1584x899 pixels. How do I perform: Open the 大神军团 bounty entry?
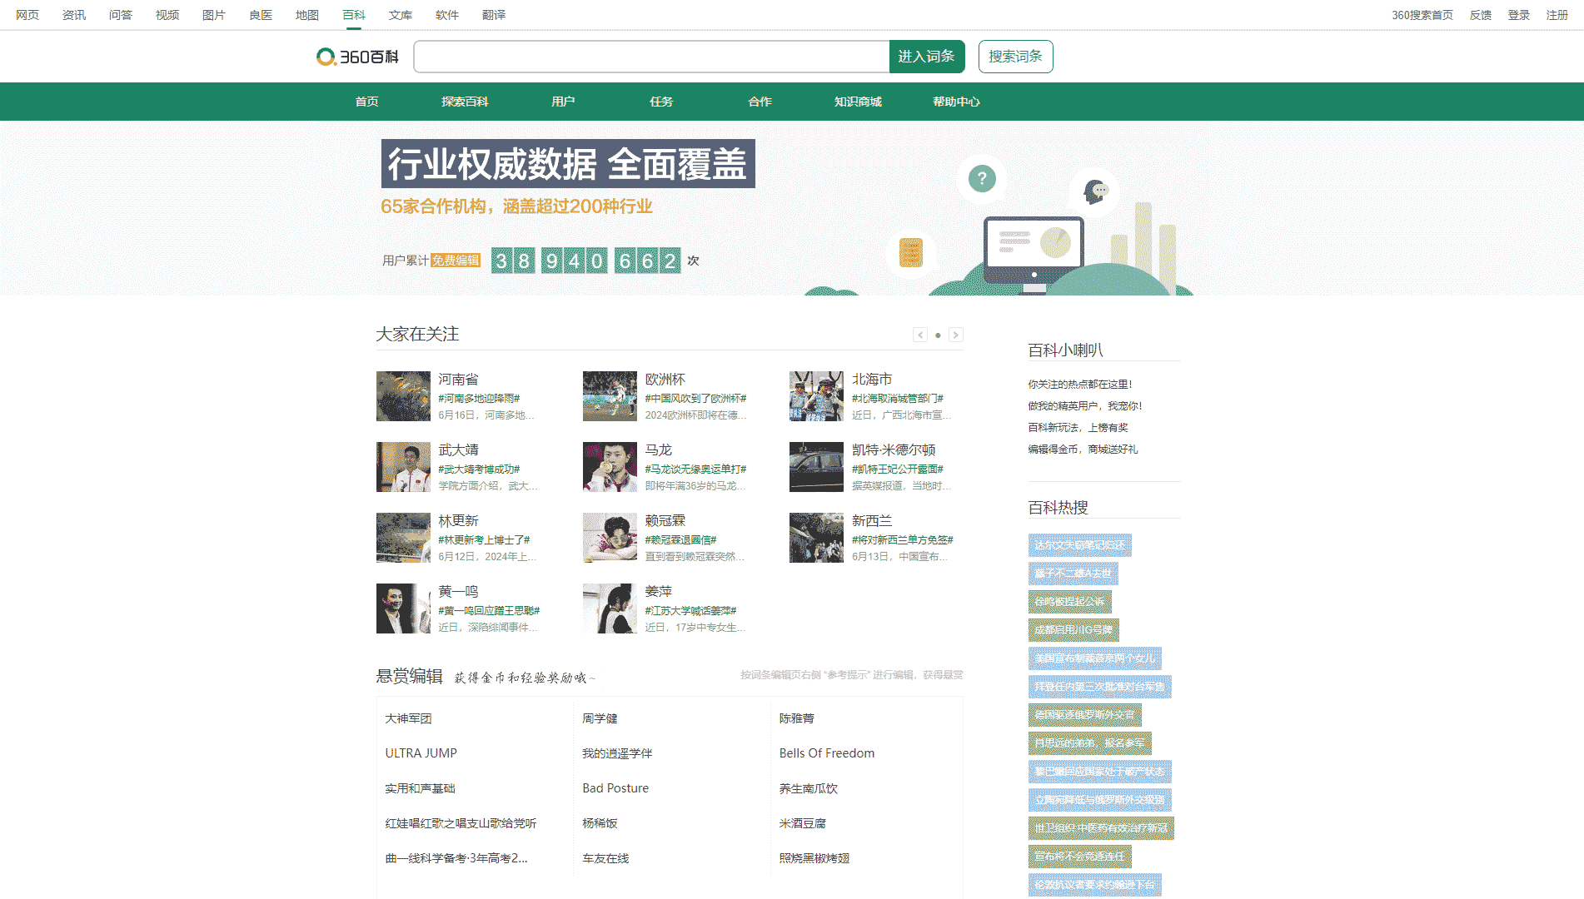coord(409,718)
